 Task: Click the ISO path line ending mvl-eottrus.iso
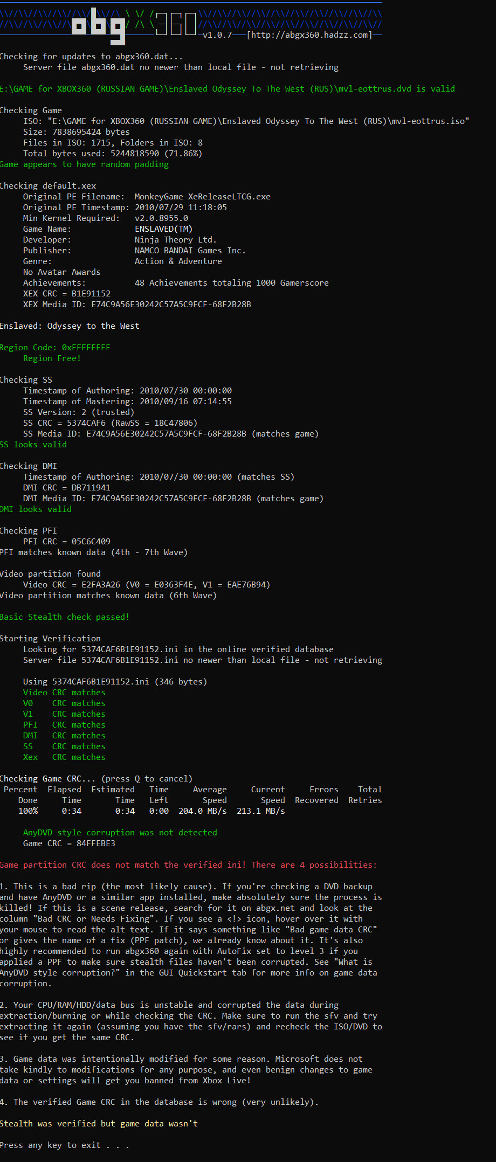tap(246, 121)
